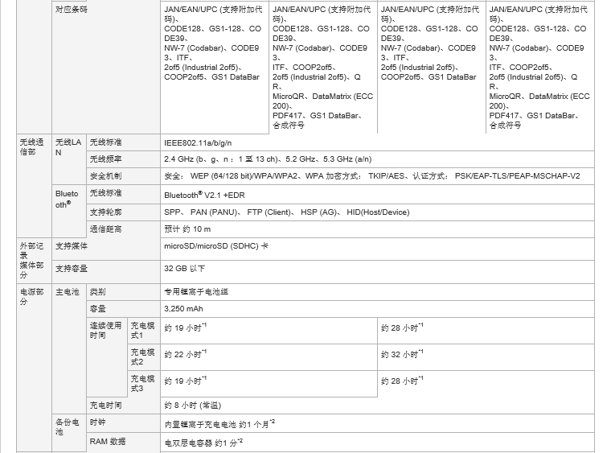Click the Bluetooth V2.1 +EDR text

tap(206, 194)
